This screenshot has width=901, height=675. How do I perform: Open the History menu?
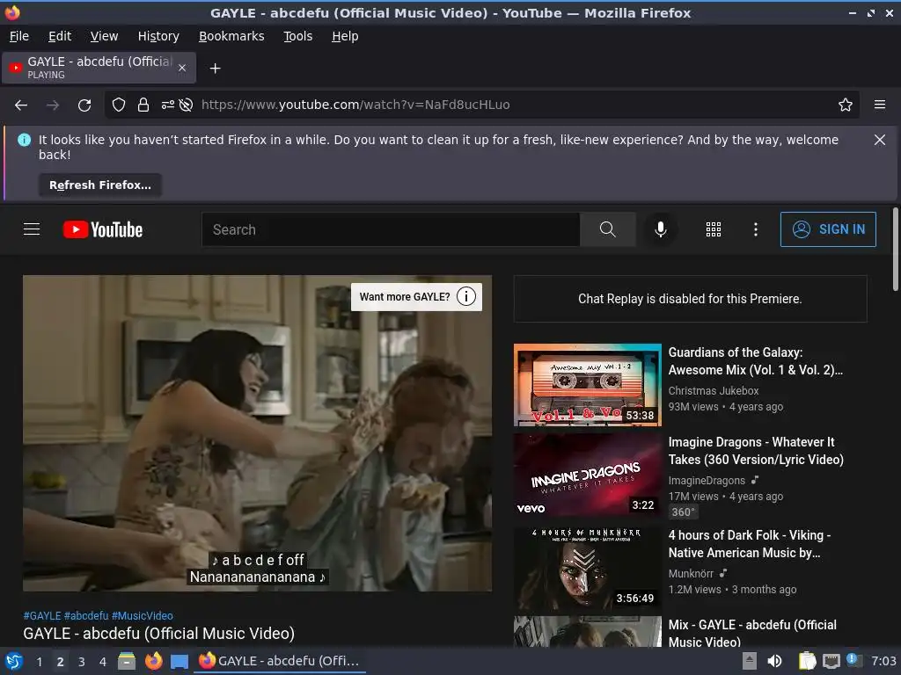pyautogui.click(x=158, y=36)
